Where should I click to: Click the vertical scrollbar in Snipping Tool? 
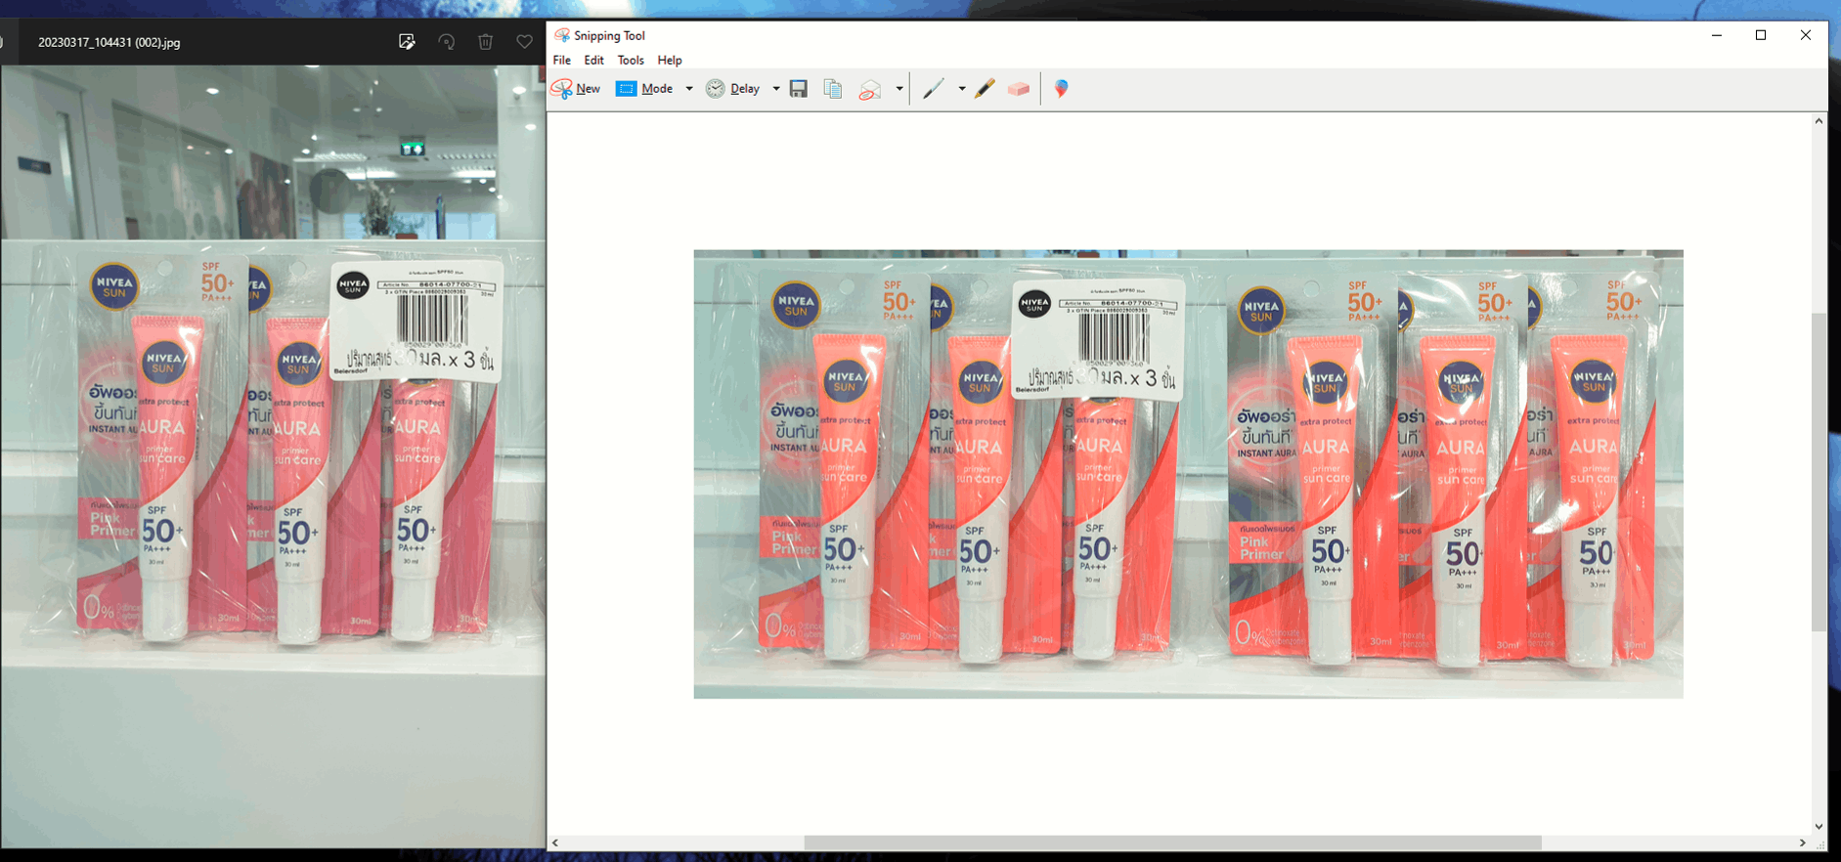(x=1819, y=472)
